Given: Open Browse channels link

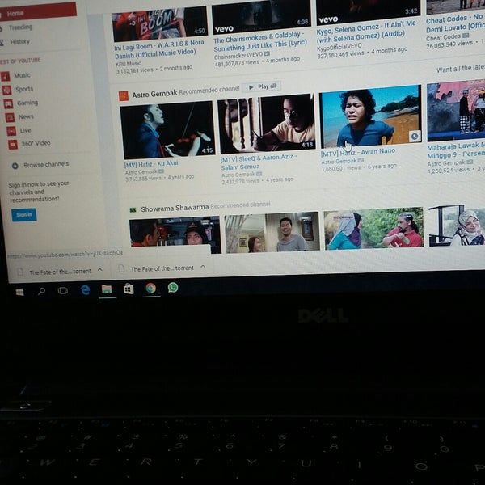Looking at the screenshot, I should pos(46,164).
